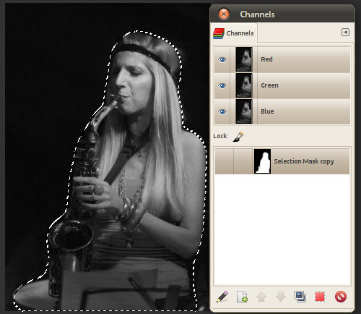Screen dimensions: 361x314
Task: Select the Selection Mask copy channel name
Action: (304, 161)
